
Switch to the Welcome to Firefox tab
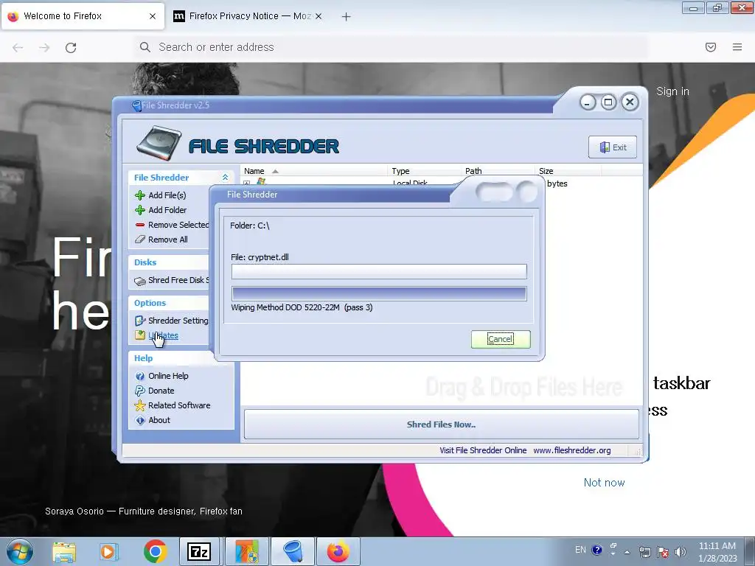(x=83, y=16)
